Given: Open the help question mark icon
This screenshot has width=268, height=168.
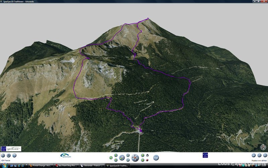Looking at the screenshot, I should point(259,156).
